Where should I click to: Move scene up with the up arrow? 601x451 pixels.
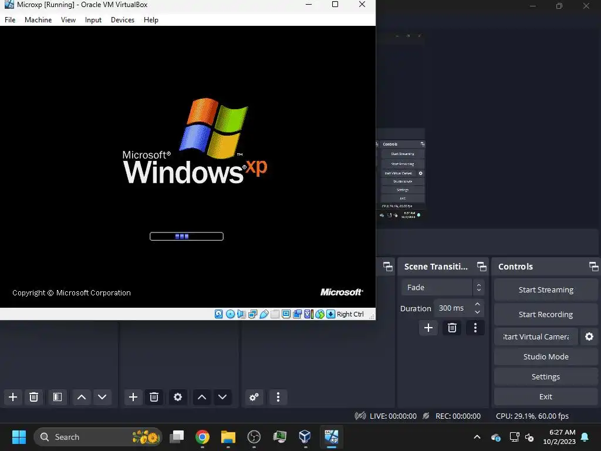(x=82, y=397)
